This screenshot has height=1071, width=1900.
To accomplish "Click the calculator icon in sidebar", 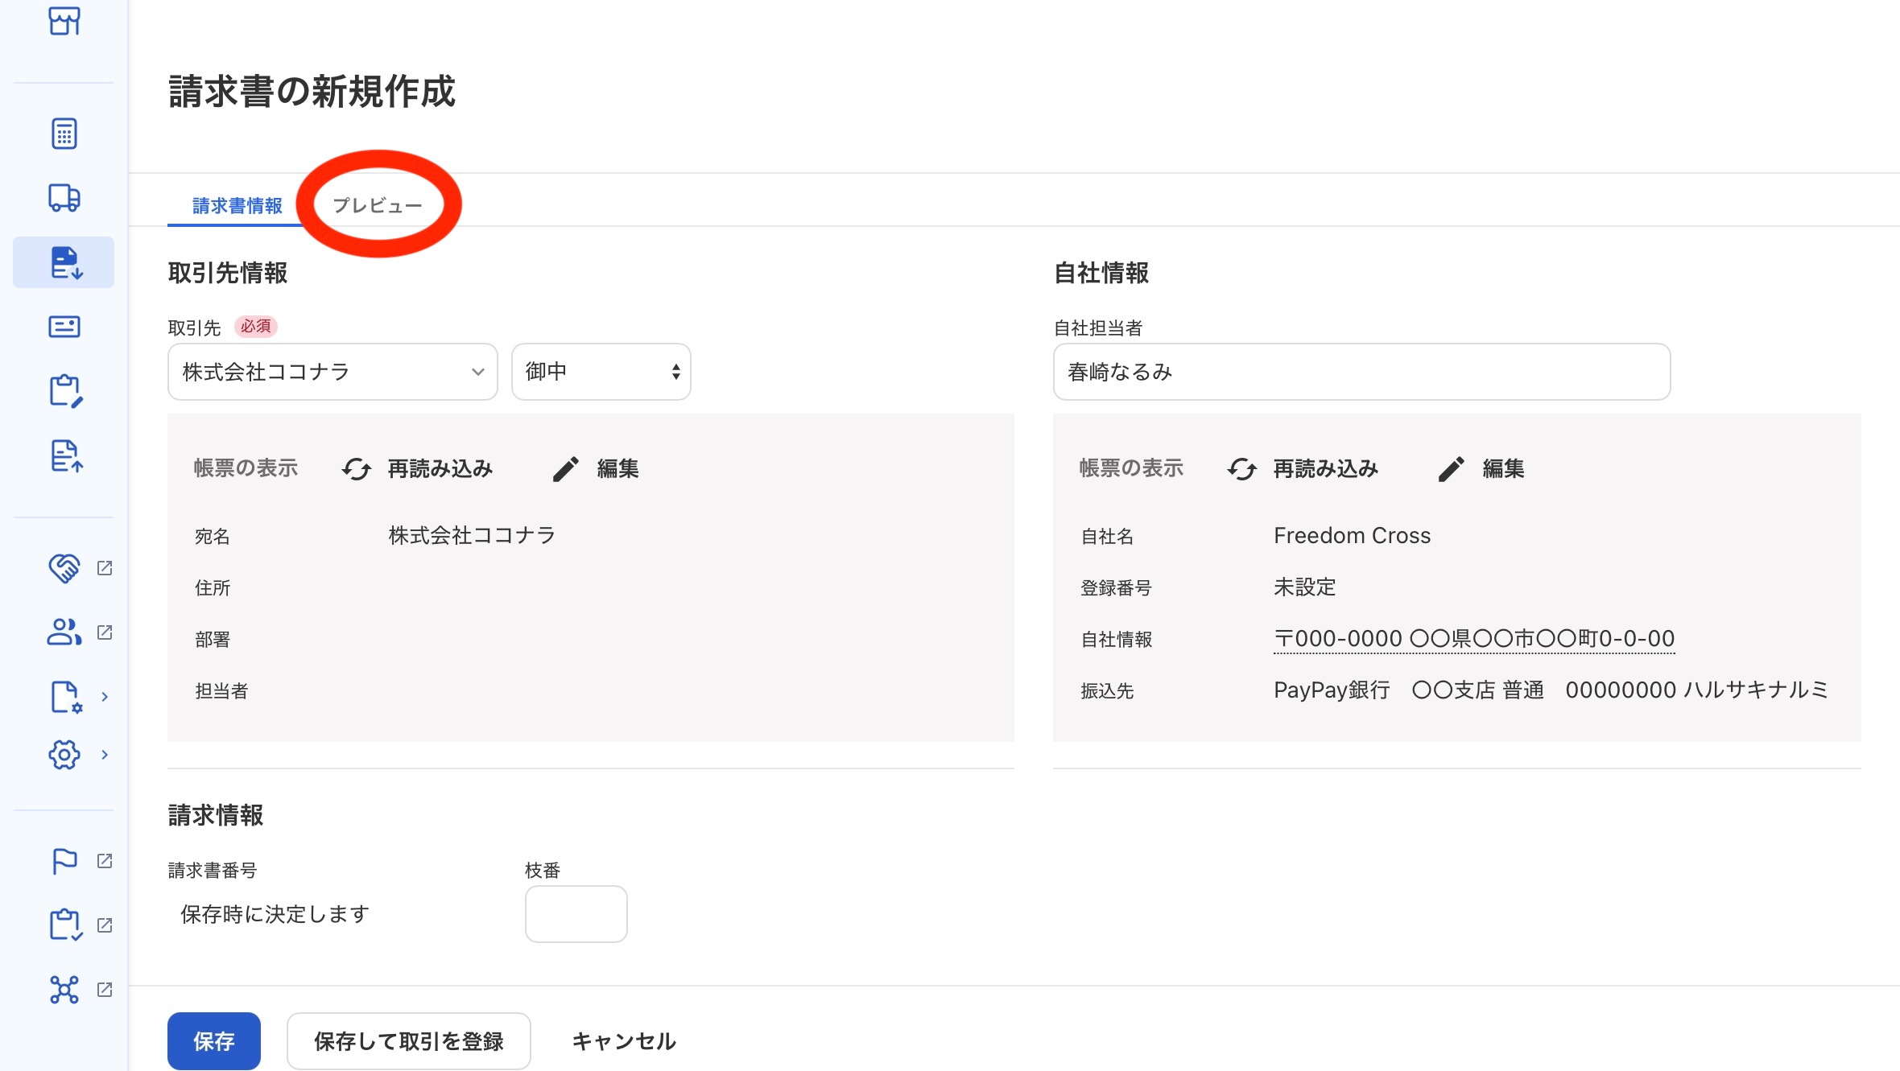I will click(64, 134).
